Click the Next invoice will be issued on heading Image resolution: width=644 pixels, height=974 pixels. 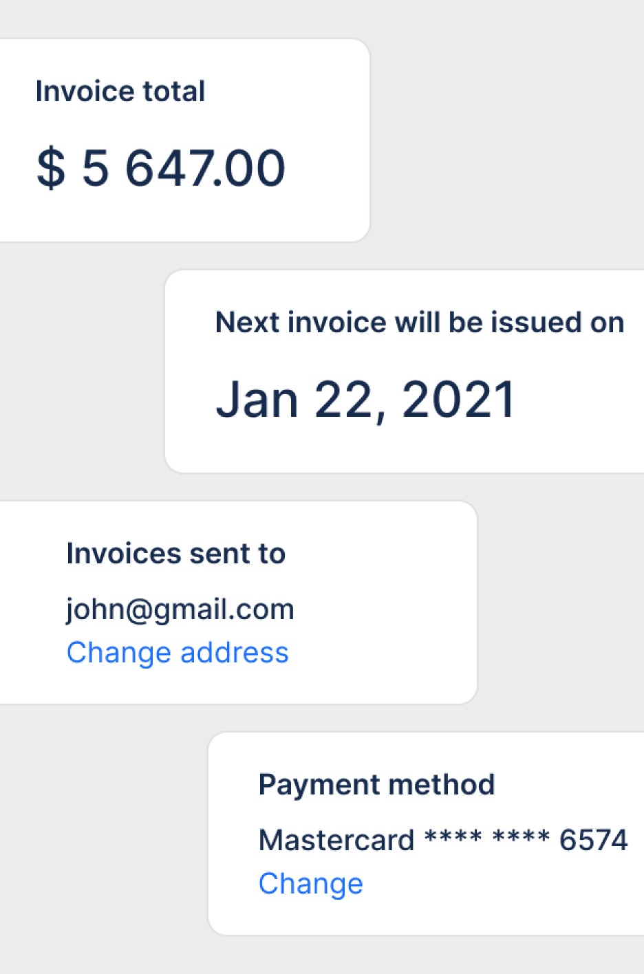420,323
